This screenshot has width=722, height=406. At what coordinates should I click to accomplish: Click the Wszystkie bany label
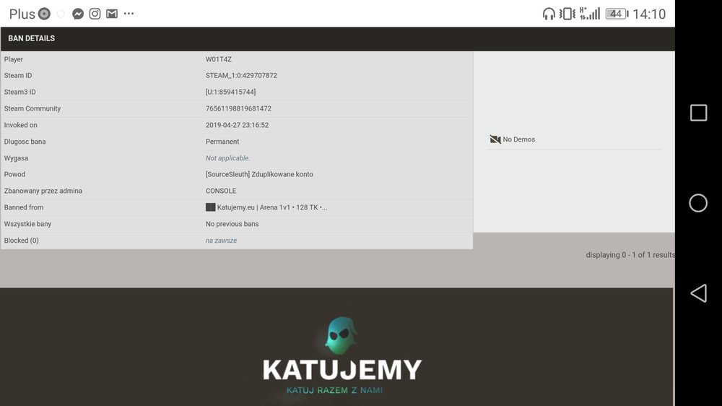[27, 224]
